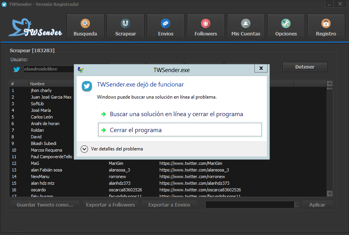Click the Twitter bird icon beside Usuario field
Viewport: 349px width, 235px height.
[17, 69]
